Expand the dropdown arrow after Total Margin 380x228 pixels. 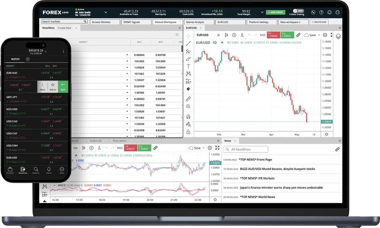click(262, 12)
